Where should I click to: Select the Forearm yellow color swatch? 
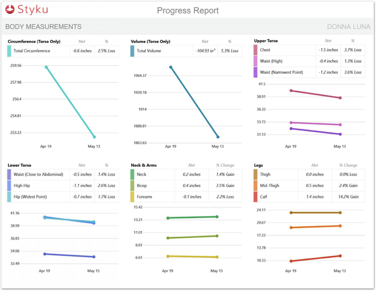(132, 197)
